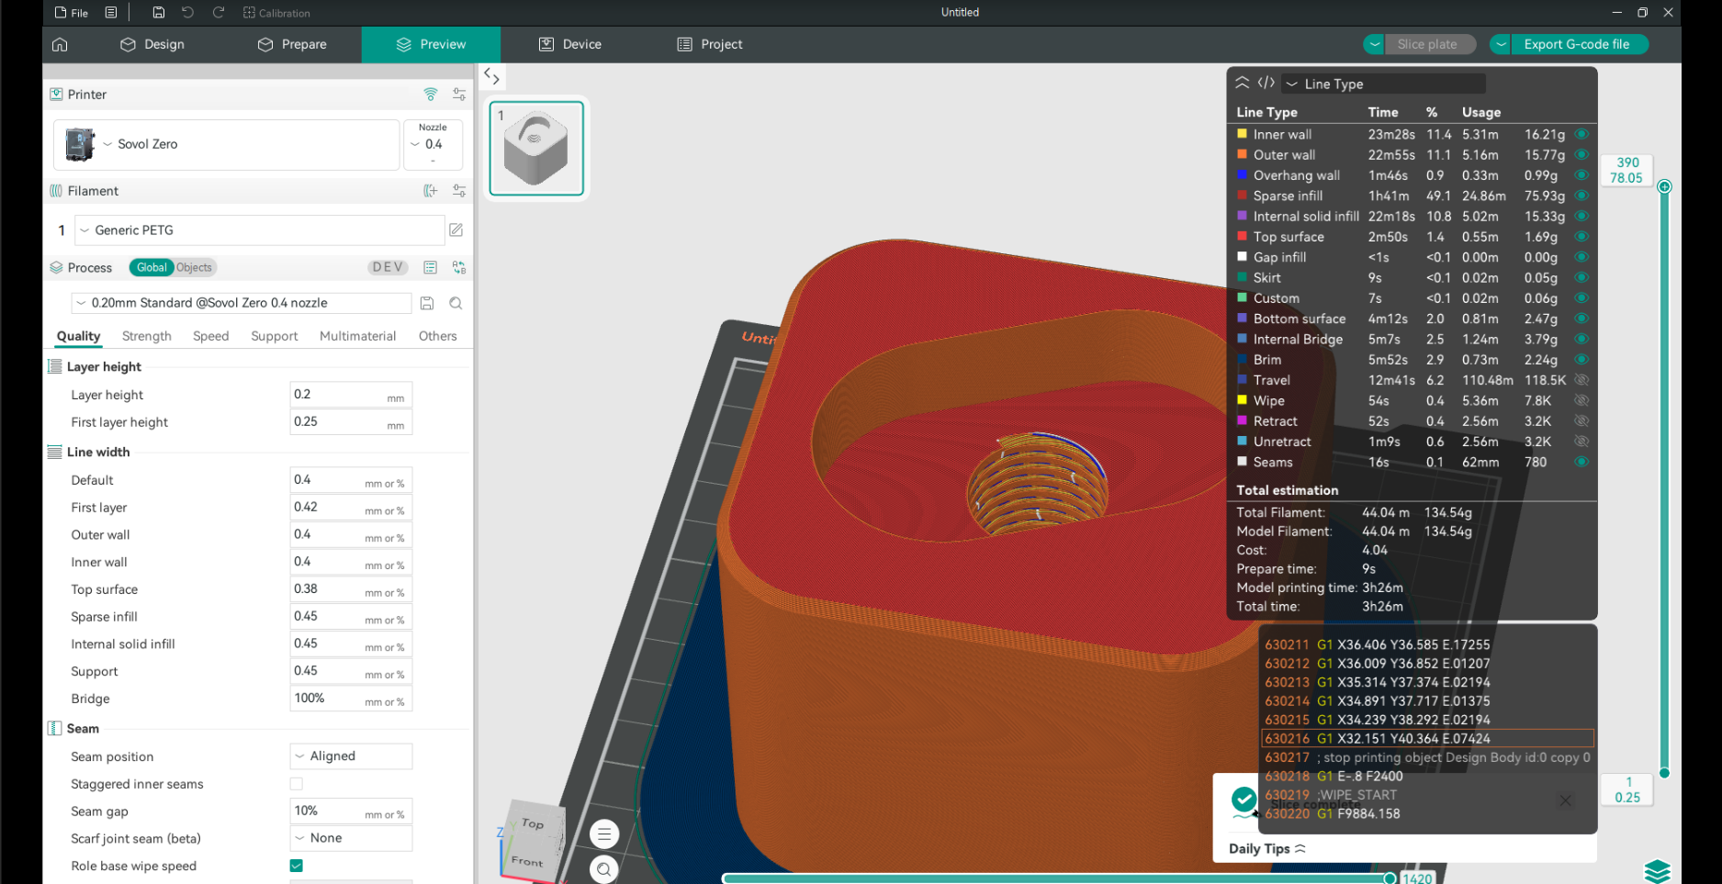Open the Line Type view dropdown
Viewport: 1722px width, 884px height.
click(1383, 84)
